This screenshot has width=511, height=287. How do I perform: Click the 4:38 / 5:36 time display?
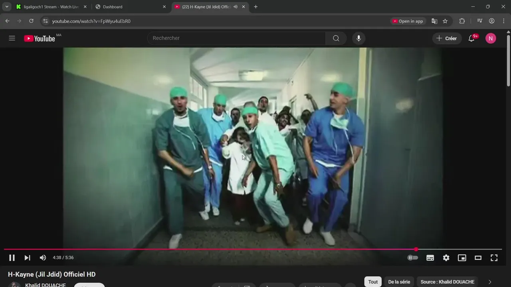(63, 258)
